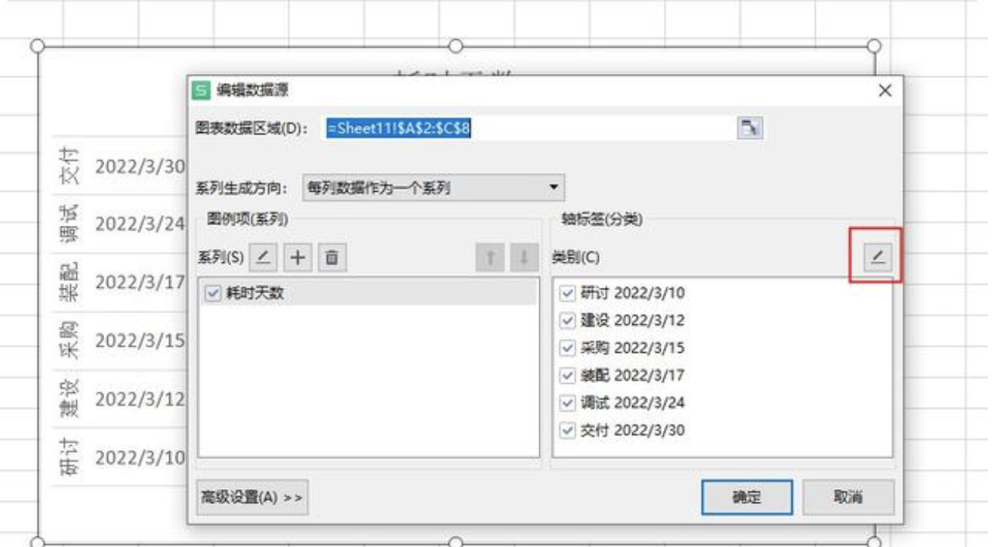Close the 编辑数据源 dialog

886,91
